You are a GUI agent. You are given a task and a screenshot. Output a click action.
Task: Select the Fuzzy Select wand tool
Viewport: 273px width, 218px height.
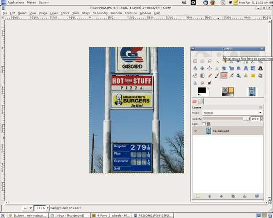[217, 61]
